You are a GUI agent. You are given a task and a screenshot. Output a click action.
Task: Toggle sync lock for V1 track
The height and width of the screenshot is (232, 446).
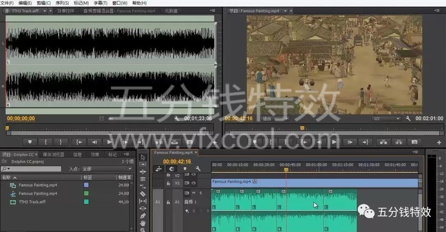(x=187, y=183)
